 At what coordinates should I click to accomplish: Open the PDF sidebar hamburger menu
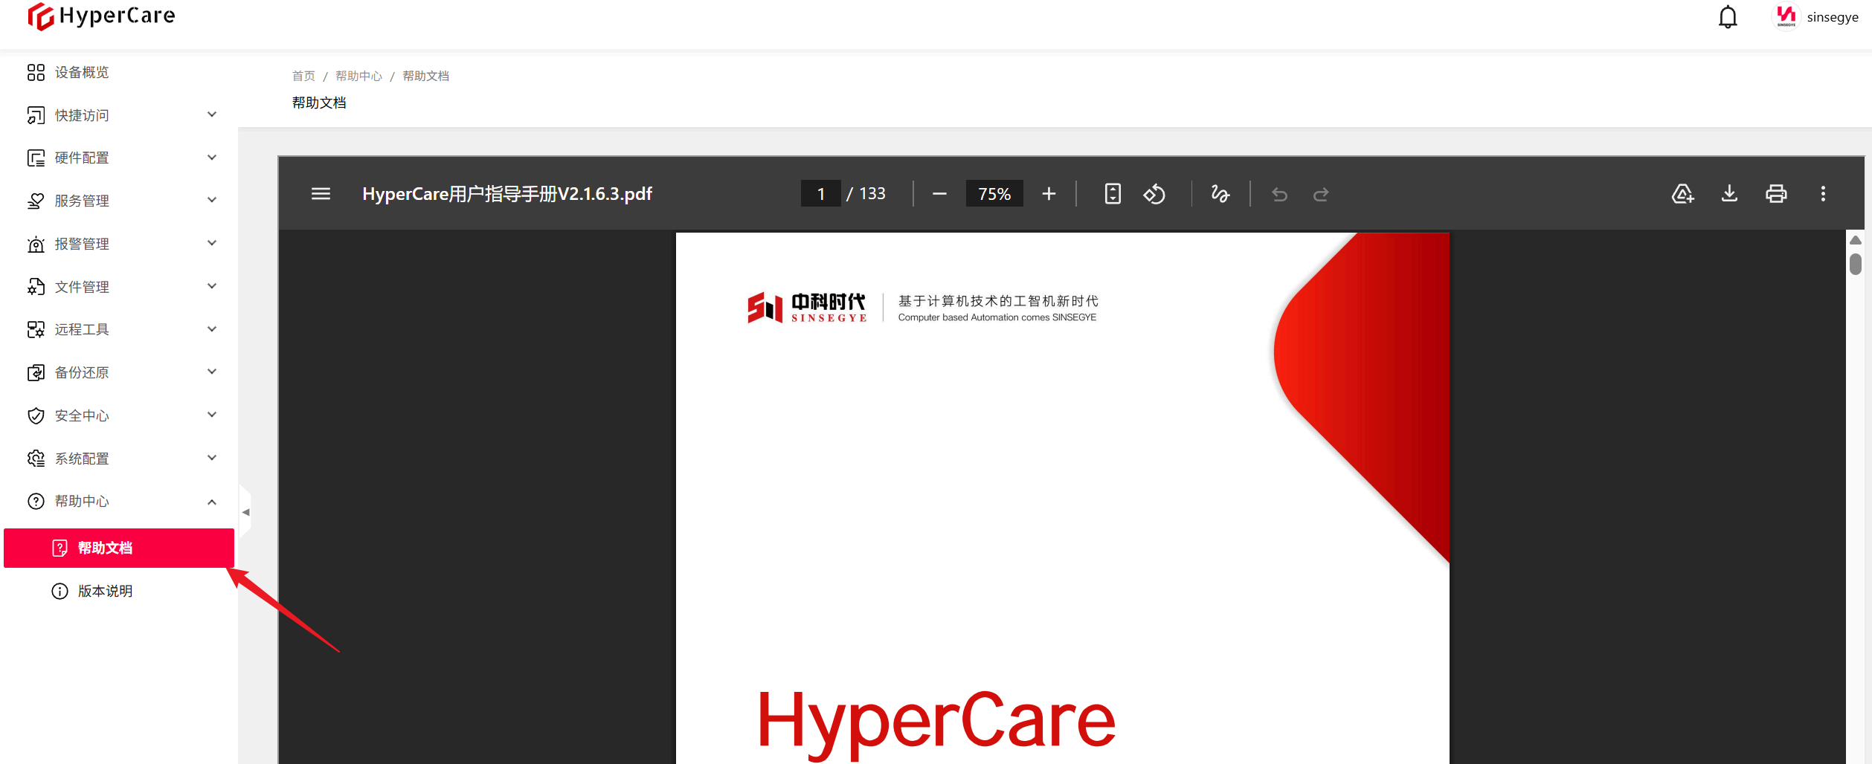pos(321,194)
